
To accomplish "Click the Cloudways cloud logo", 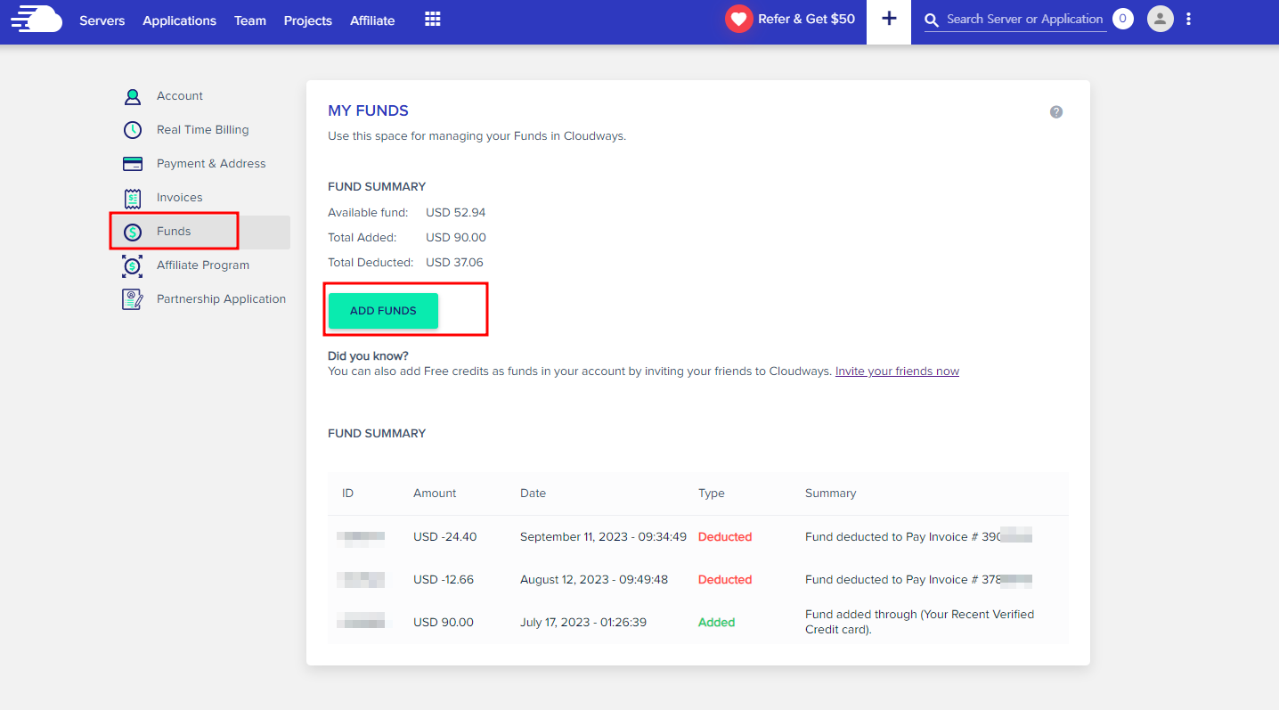I will tap(37, 19).
